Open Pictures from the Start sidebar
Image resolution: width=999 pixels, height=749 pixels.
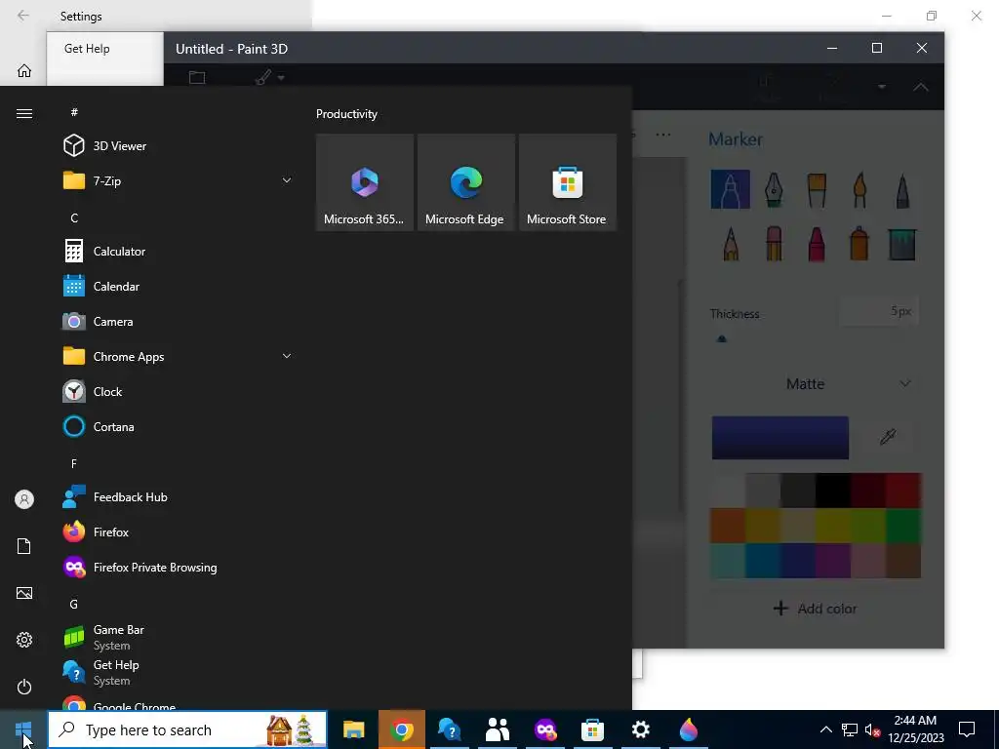(24, 593)
